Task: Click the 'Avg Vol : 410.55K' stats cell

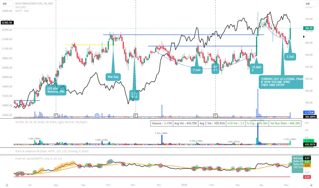Action: pyautogui.click(x=186, y=123)
